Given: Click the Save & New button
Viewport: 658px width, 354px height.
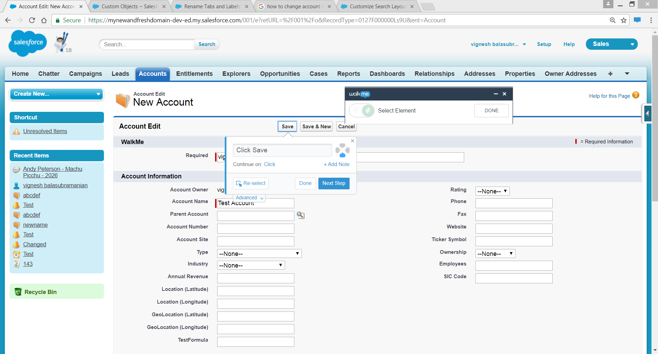Looking at the screenshot, I should click(316, 127).
